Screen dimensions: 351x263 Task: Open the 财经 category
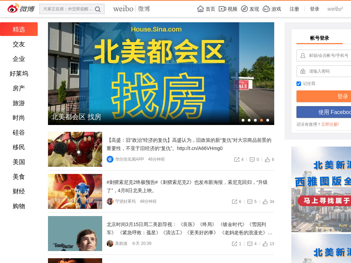(19, 191)
